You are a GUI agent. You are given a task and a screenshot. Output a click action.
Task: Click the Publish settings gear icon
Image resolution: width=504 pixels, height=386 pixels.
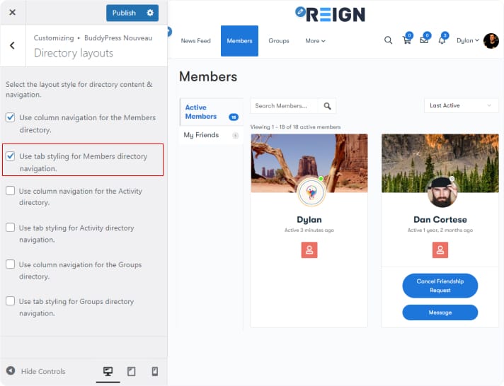149,13
